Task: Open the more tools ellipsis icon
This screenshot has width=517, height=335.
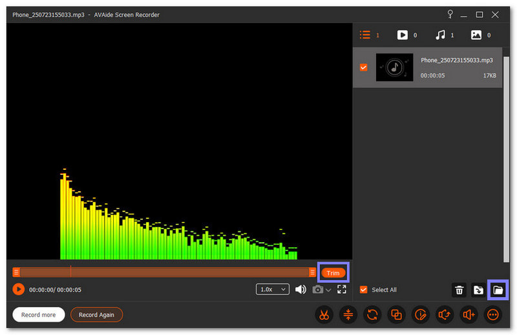Action: click(x=469, y=314)
